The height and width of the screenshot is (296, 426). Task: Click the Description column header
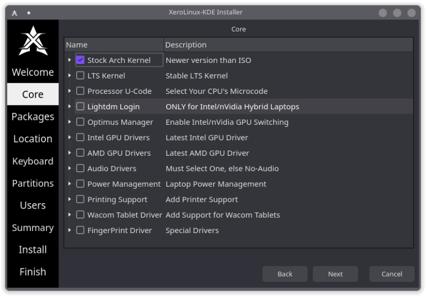point(288,45)
